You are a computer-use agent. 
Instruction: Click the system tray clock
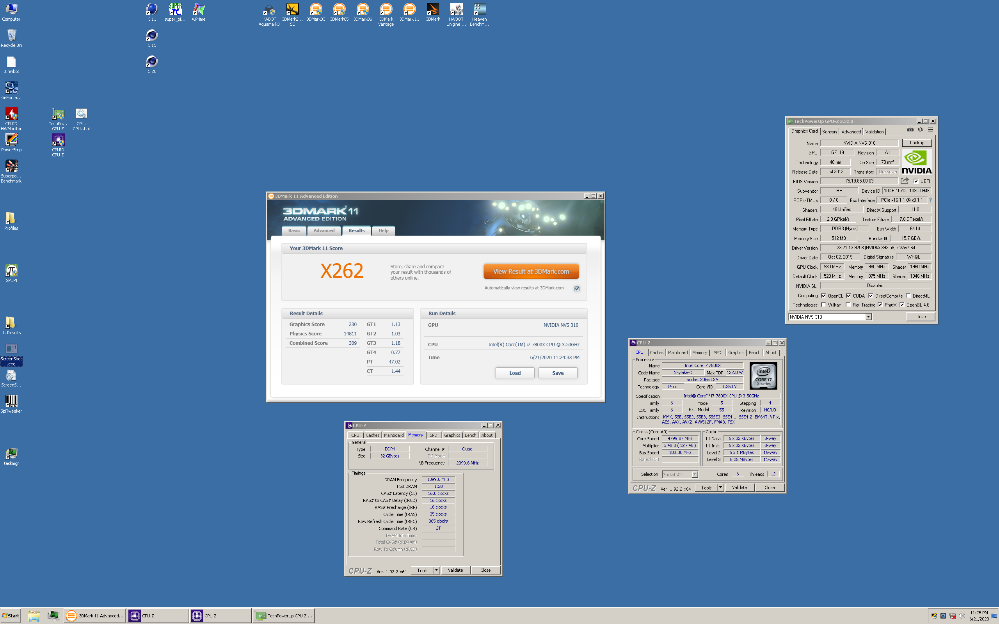[x=979, y=615]
